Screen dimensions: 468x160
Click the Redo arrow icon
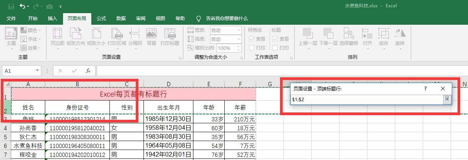[36, 6]
